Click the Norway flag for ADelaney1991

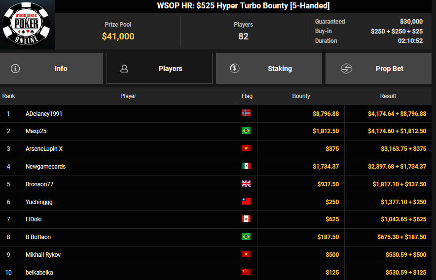click(x=246, y=113)
